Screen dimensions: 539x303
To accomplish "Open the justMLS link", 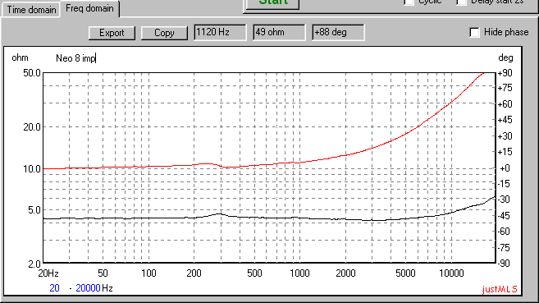I will [500, 289].
